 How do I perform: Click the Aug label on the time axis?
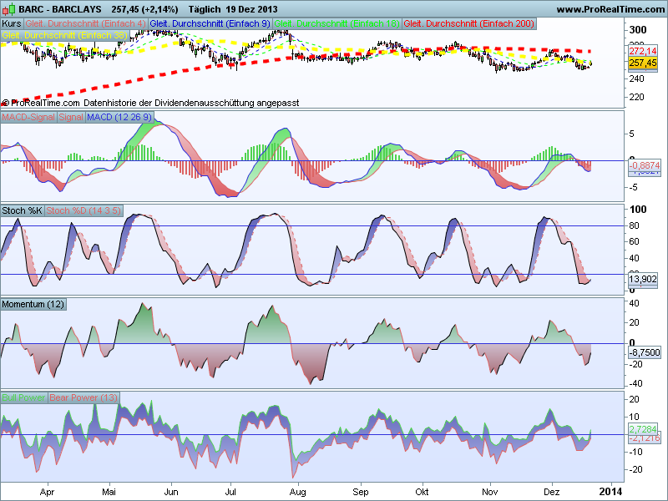tap(297, 492)
